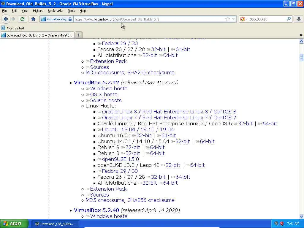This screenshot has height=228, width=304.
Task: Download Ubuntu 14.04 64-bit package
Action: pos(207,142)
